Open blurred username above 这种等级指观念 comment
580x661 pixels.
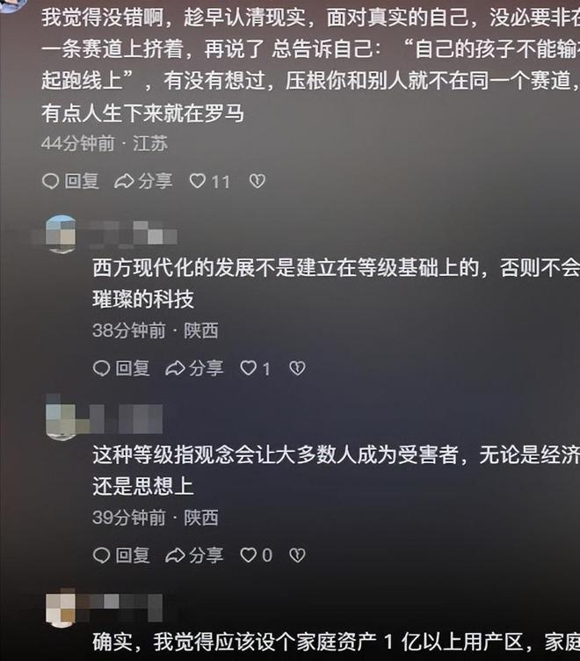[x=125, y=419]
